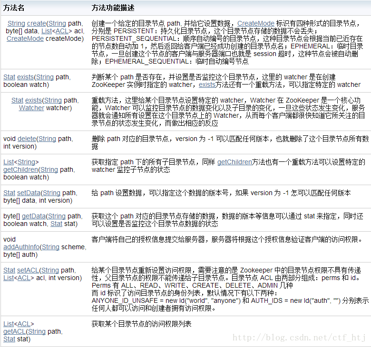The height and width of the screenshot is (347, 371).
Task: Click String return type link before create
Action: pos(16,23)
